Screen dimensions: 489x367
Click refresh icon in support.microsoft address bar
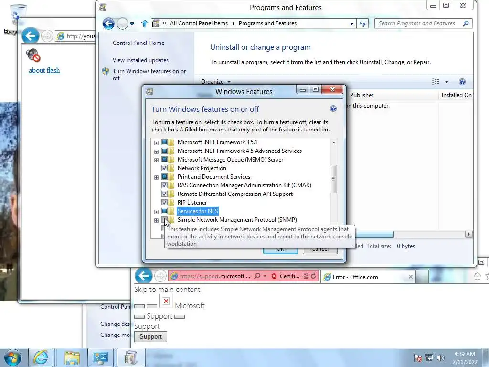(313, 276)
